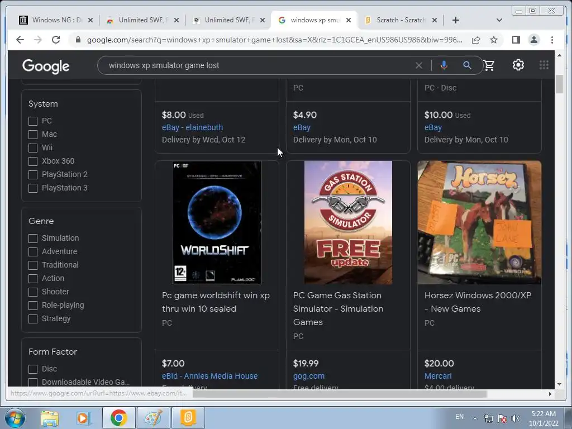Screen dimensions: 572x429
Task: Click the horizontal scrollbar right arrow
Action: coord(550,394)
